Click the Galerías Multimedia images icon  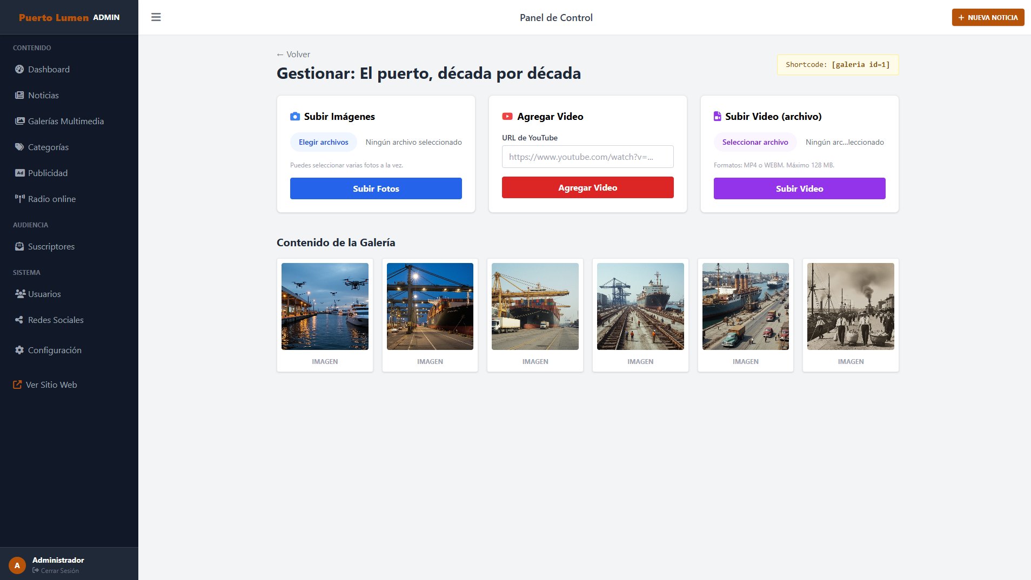tap(19, 121)
